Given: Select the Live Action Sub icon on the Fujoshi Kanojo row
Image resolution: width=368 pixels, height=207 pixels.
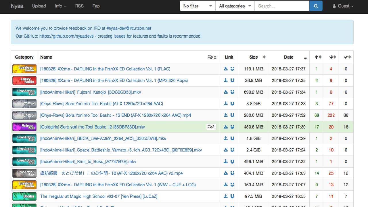Looking at the screenshot, I should pos(24,92).
